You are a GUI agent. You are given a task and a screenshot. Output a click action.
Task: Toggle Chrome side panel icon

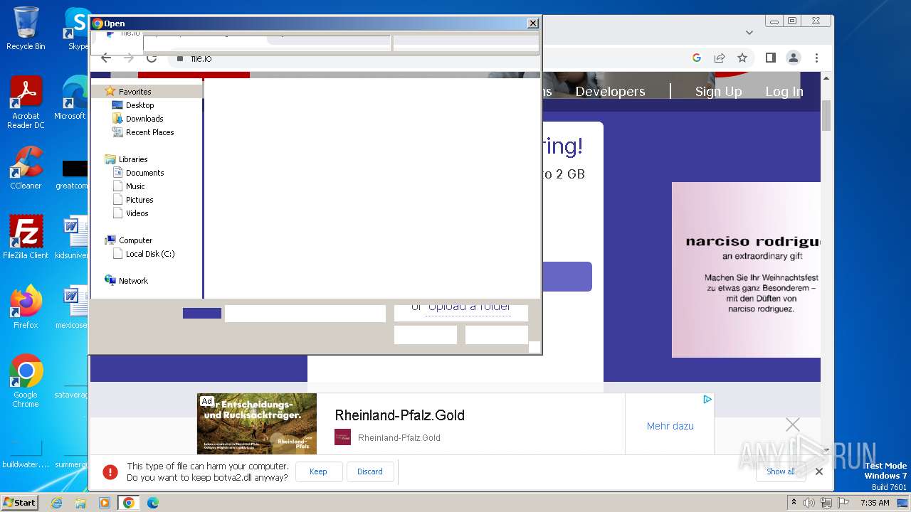point(770,58)
